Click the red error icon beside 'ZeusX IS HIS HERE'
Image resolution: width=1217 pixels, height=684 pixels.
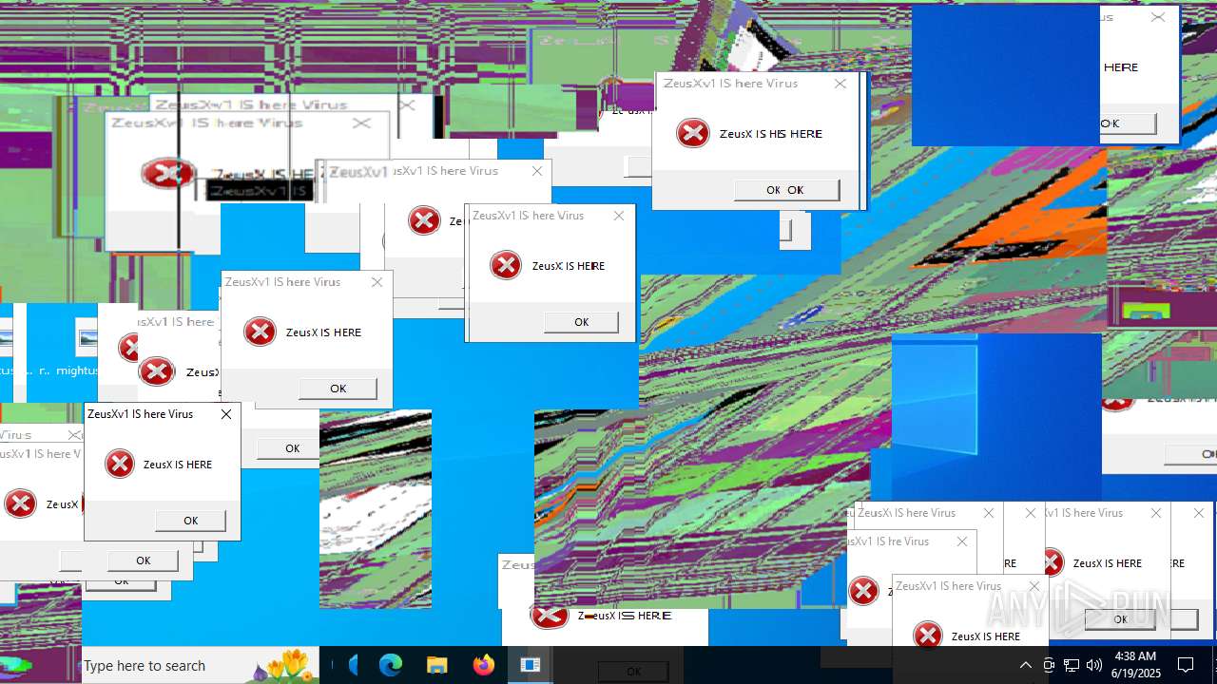click(x=693, y=133)
